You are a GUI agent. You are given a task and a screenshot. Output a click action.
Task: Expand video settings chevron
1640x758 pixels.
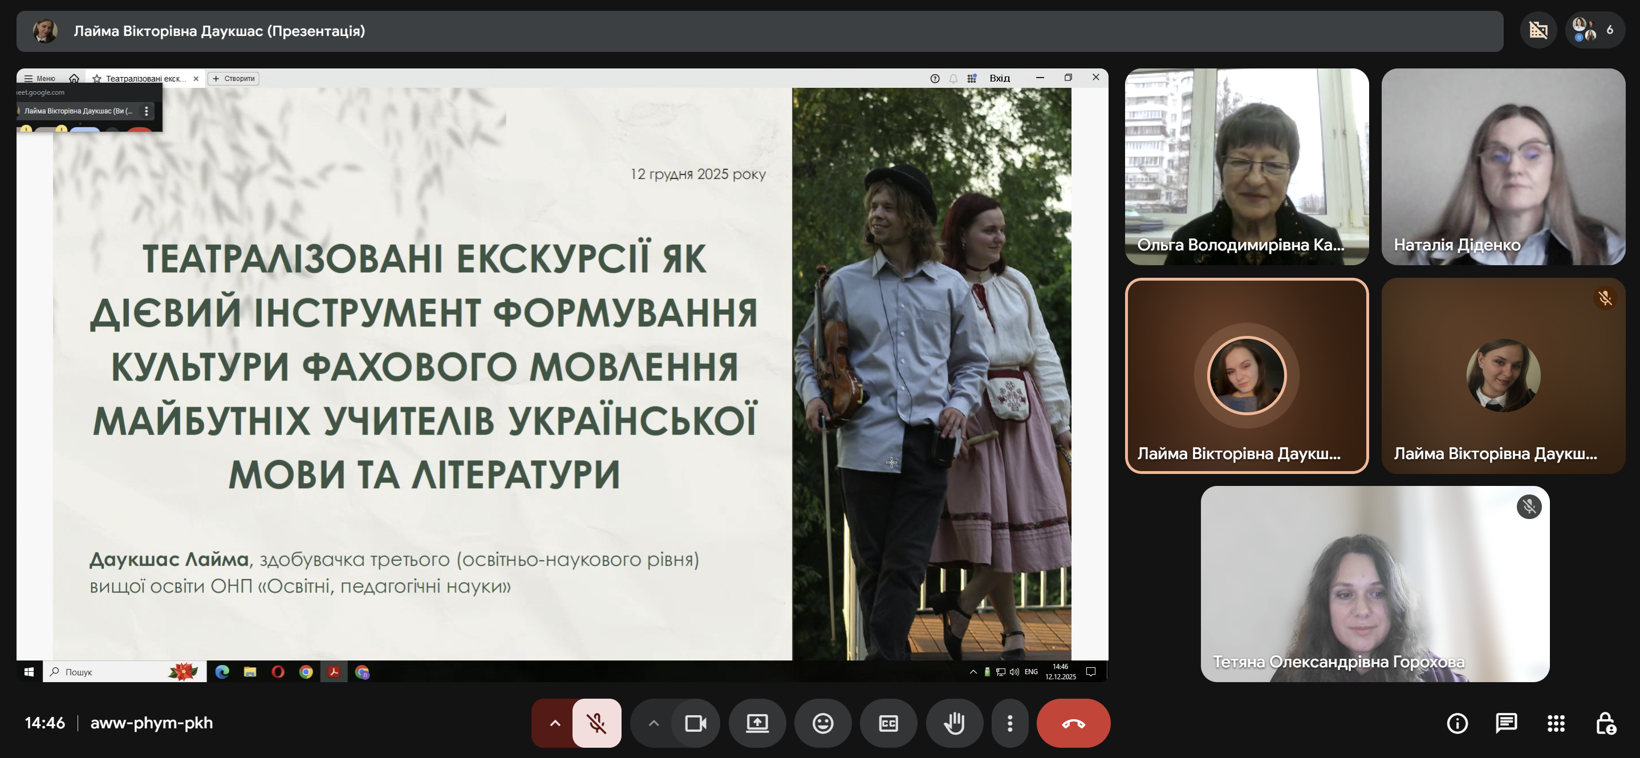point(653,723)
